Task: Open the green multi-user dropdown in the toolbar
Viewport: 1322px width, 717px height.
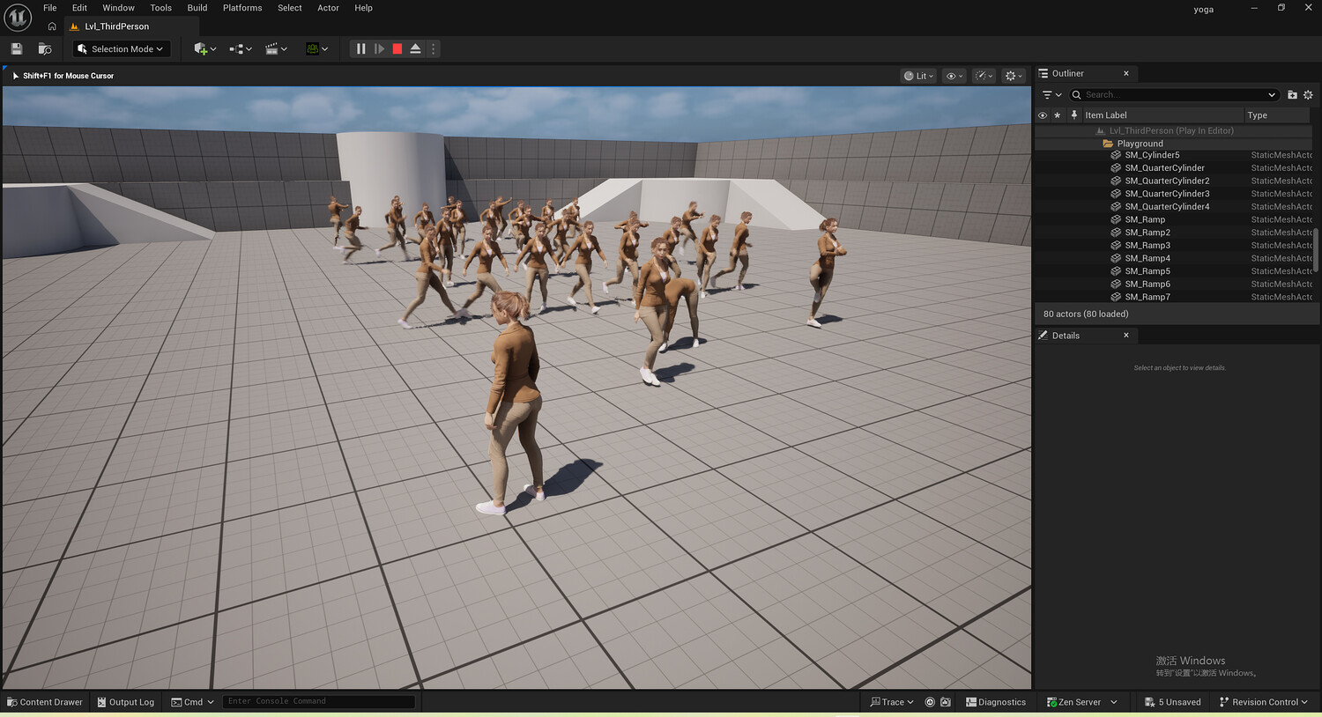Action: 316,49
